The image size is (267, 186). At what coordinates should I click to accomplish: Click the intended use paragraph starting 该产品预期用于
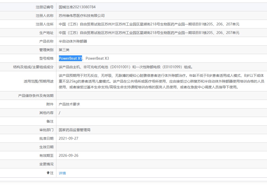coord(161,81)
